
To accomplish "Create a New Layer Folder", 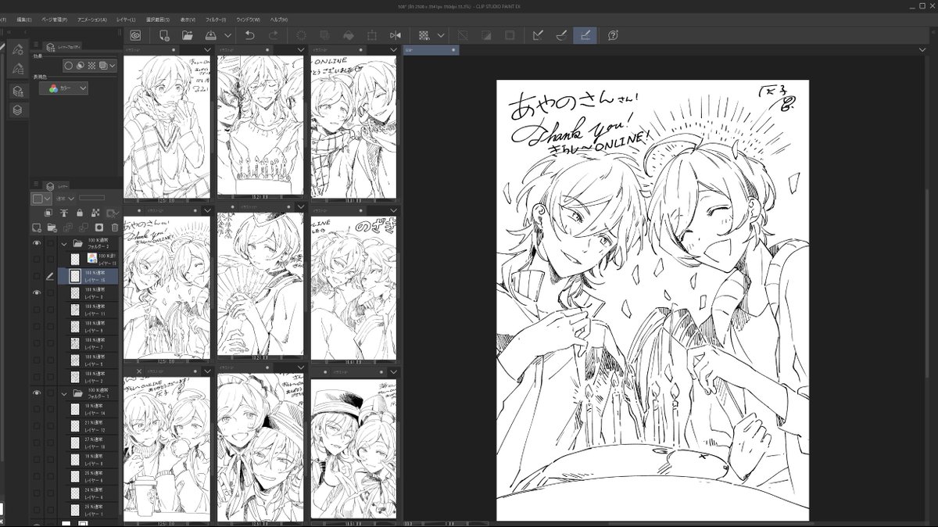I will coord(52,228).
